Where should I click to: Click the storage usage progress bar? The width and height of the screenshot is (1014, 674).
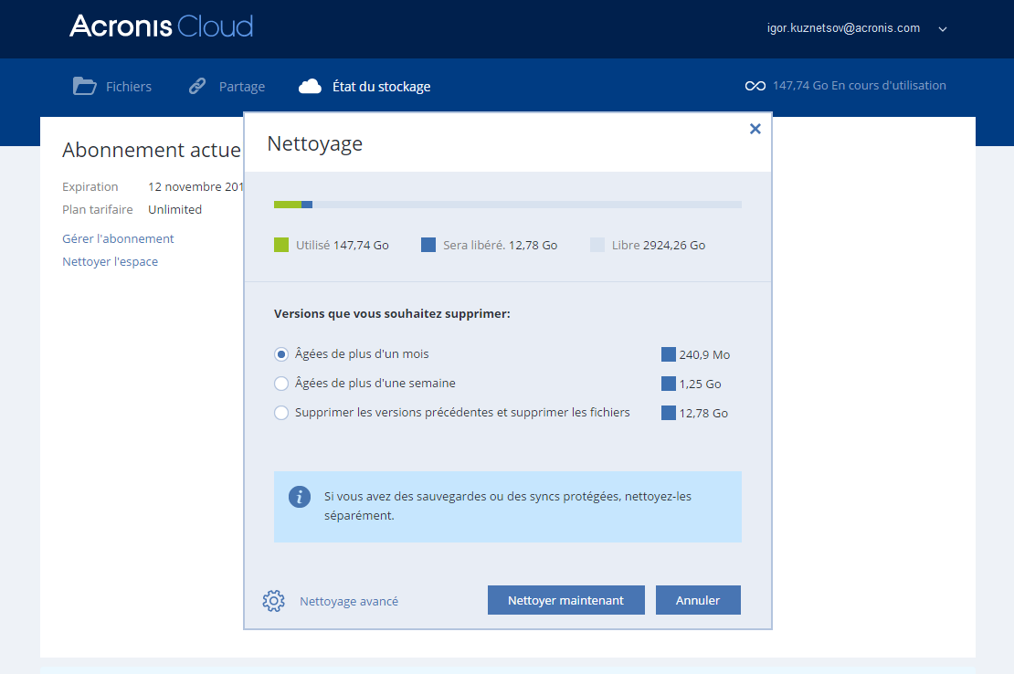click(x=507, y=205)
